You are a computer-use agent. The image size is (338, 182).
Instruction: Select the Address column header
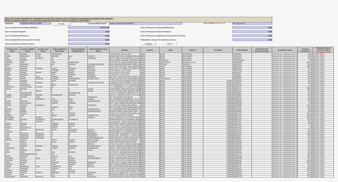coord(124,50)
